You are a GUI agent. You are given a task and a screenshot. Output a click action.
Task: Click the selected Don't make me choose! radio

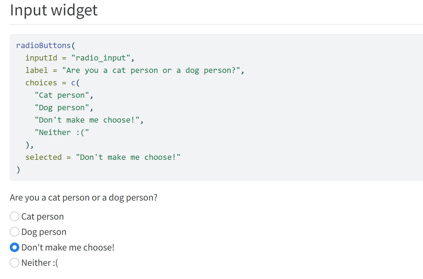click(15, 247)
